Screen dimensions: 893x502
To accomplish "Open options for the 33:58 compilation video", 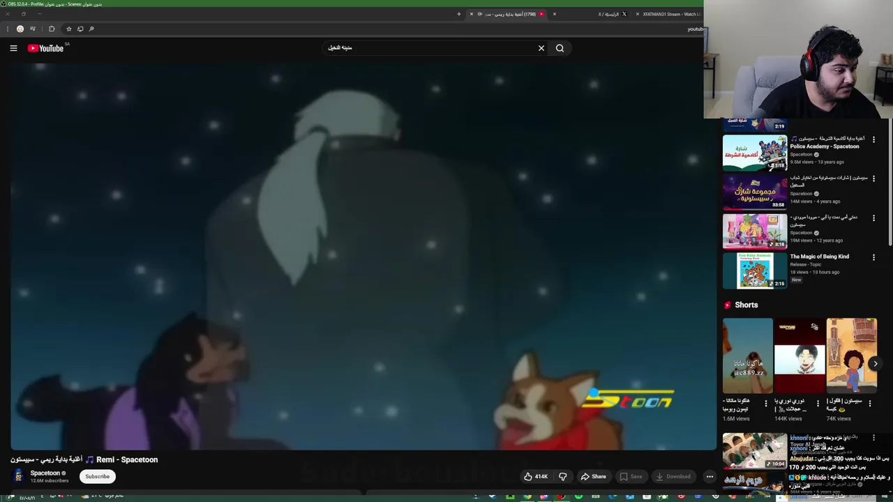I will [x=873, y=178].
